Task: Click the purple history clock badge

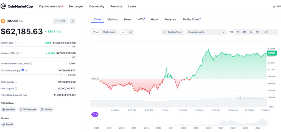Action: (95, 114)
